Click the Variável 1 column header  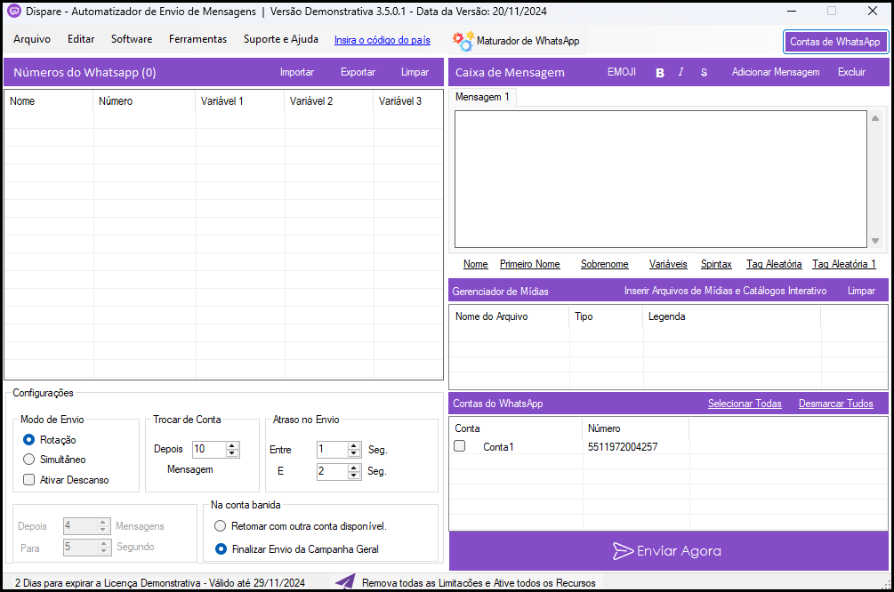pyautogui.click(x=240, y=101)
